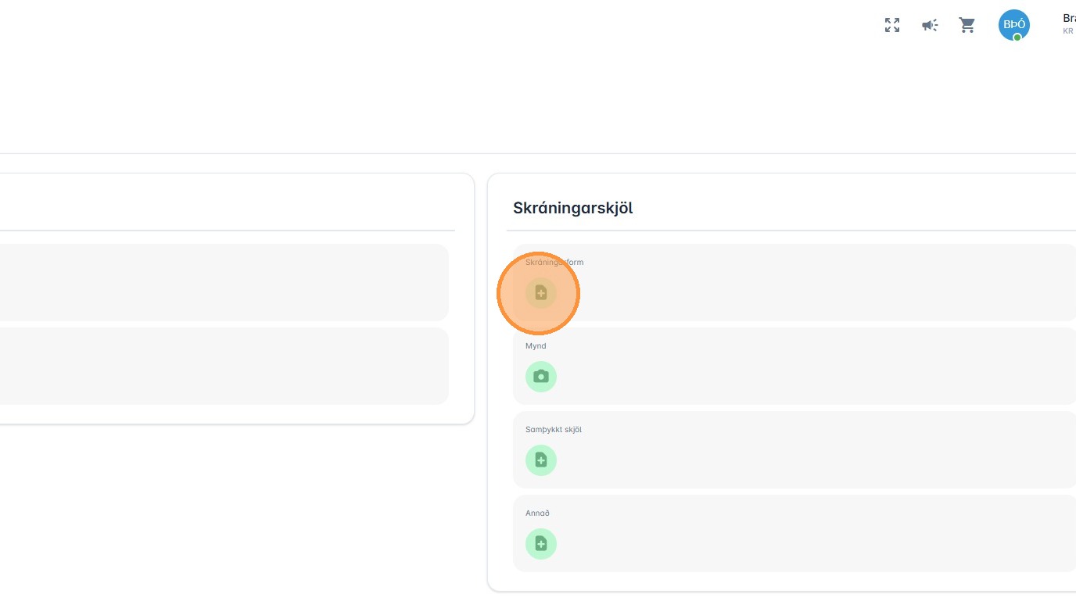This screenshot has height=601, width=1076.
Task: Open the user name menu beside avatar
Action: 1068,18
